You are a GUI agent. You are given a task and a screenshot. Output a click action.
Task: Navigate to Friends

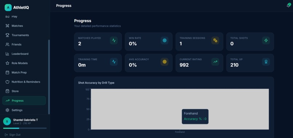24,44
